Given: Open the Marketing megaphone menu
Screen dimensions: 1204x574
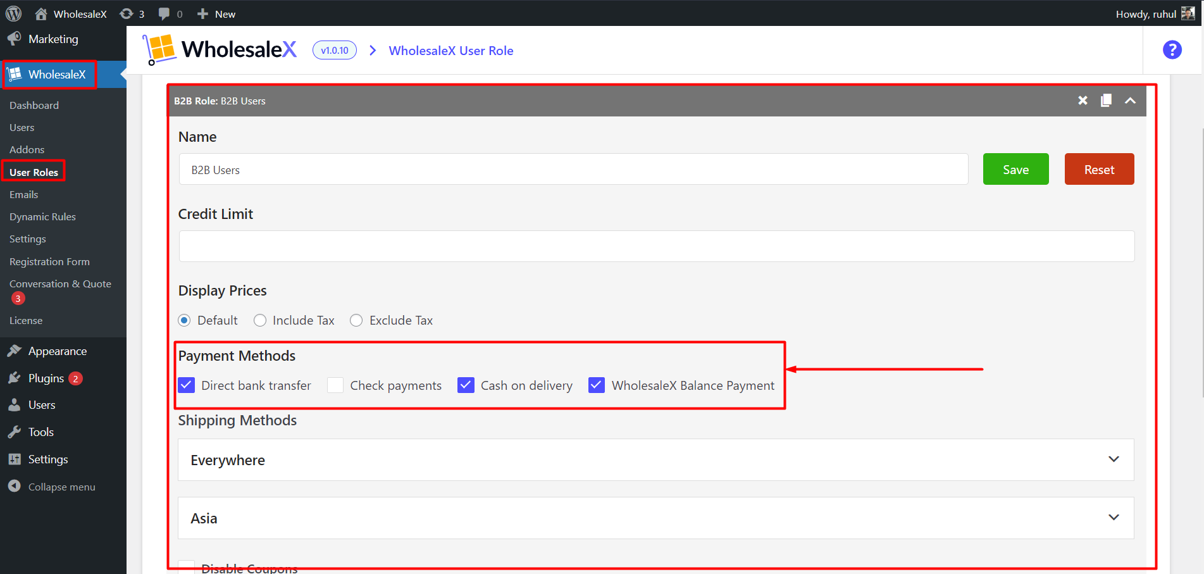Looking at the screenshot, I should pos(43,39).
